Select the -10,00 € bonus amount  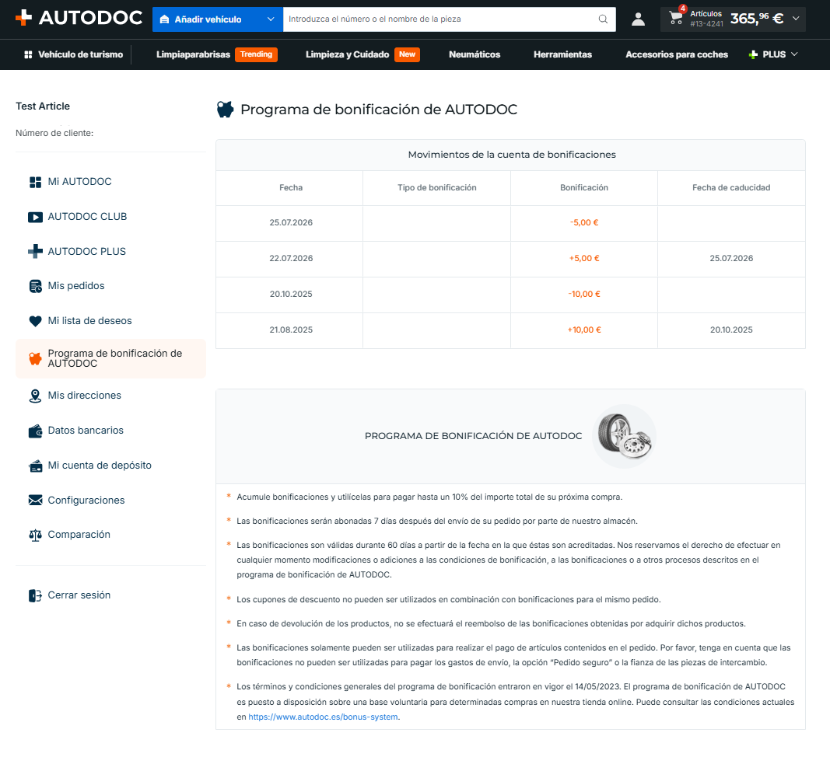point(584,294)
